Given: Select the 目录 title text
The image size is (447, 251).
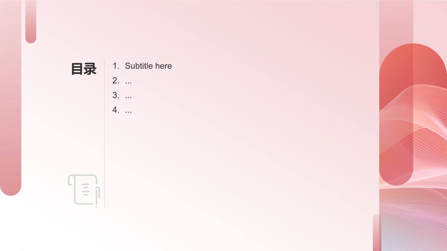Looking at the screenshot, I should click(x=84, y=69).
